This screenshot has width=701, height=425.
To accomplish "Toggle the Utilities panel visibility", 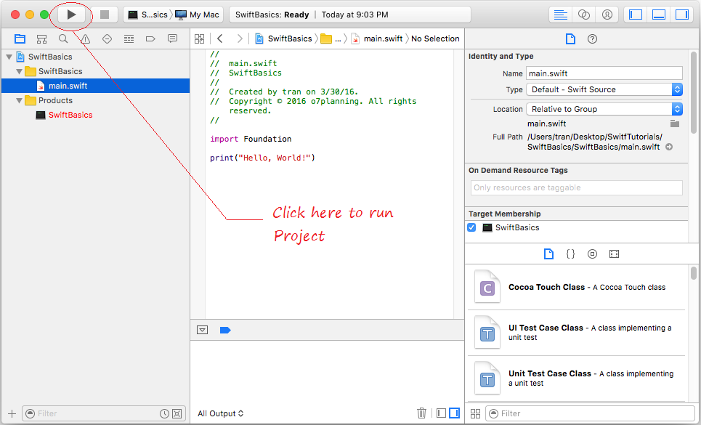I will (x=682, y=15).
